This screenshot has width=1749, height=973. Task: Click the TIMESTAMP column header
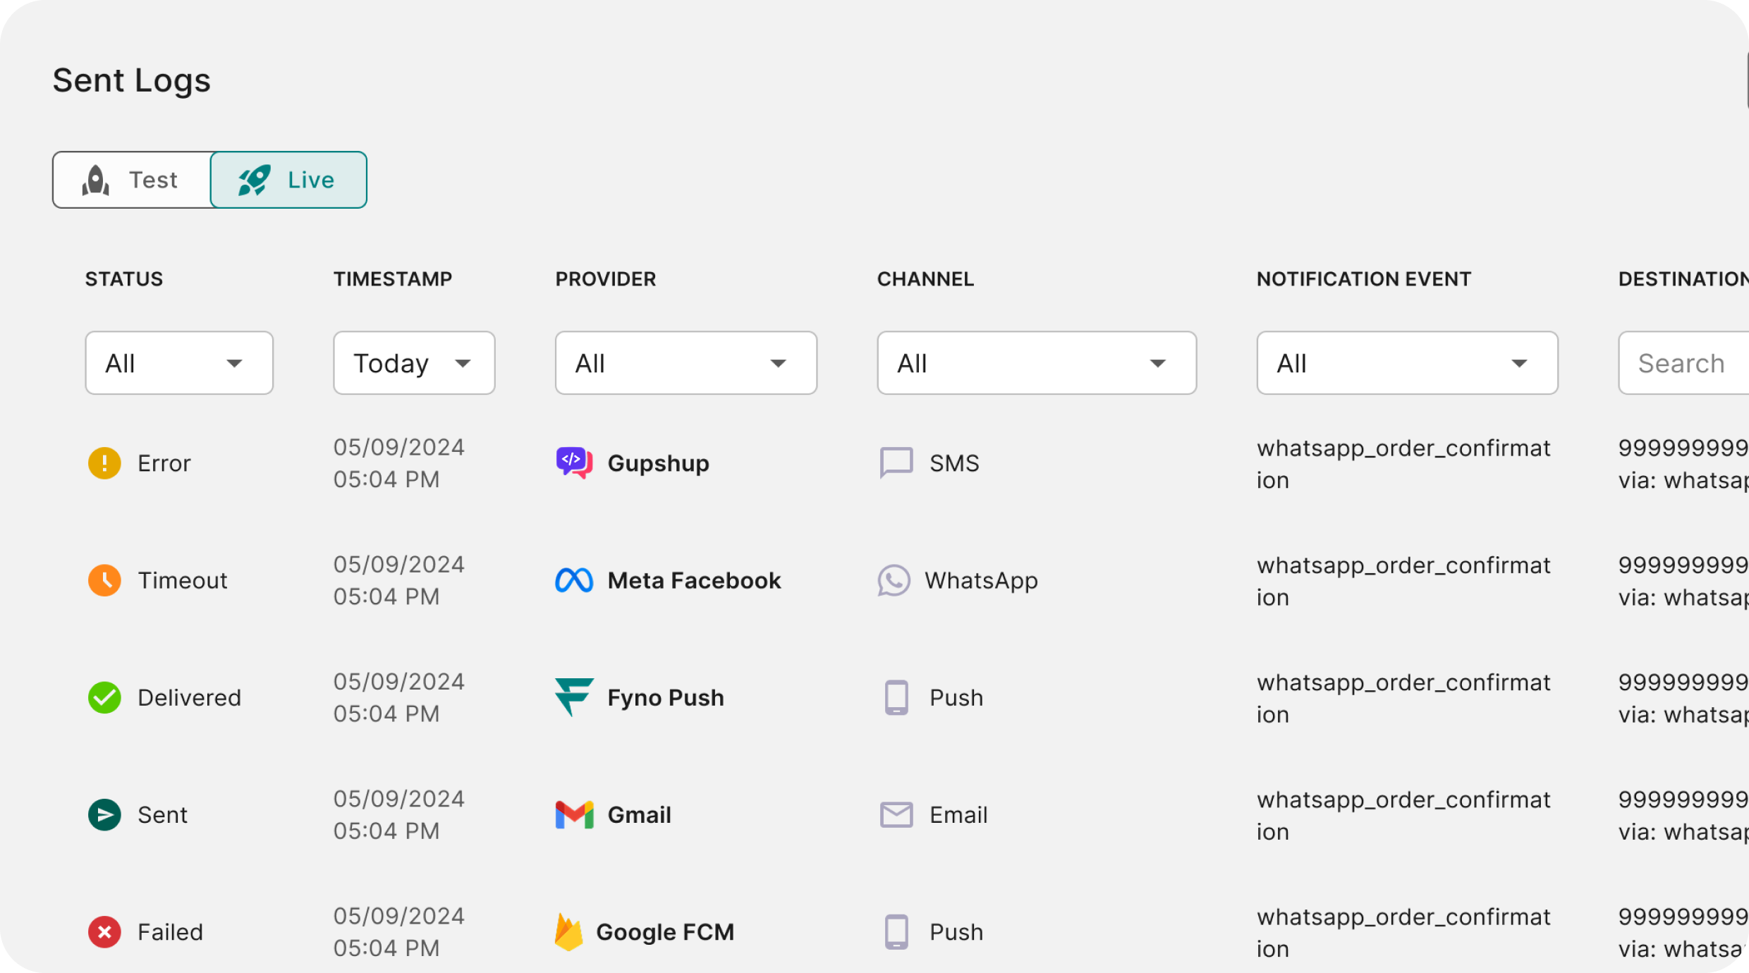[x=393, y=279]
